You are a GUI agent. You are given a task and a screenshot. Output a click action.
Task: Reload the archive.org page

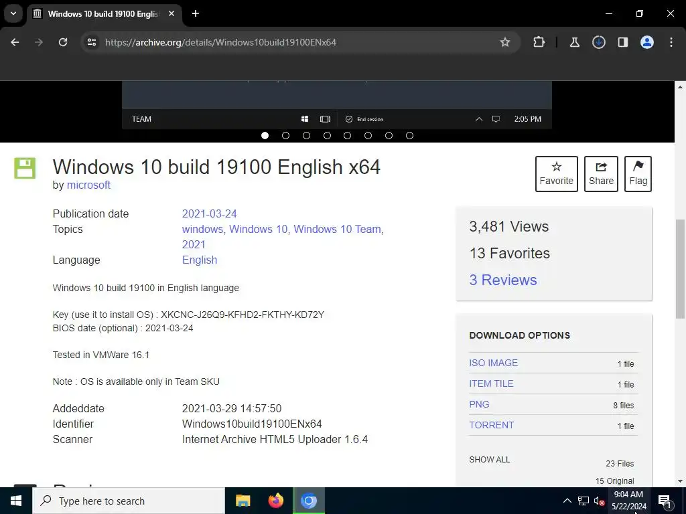click(63, 42)
